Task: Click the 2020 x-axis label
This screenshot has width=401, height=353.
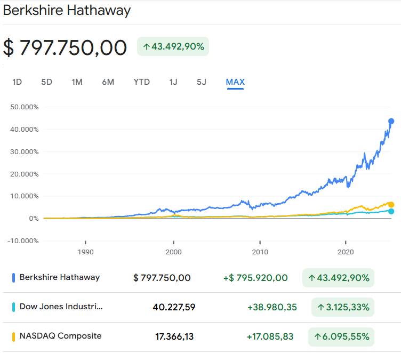Action: tap(346, 252)
